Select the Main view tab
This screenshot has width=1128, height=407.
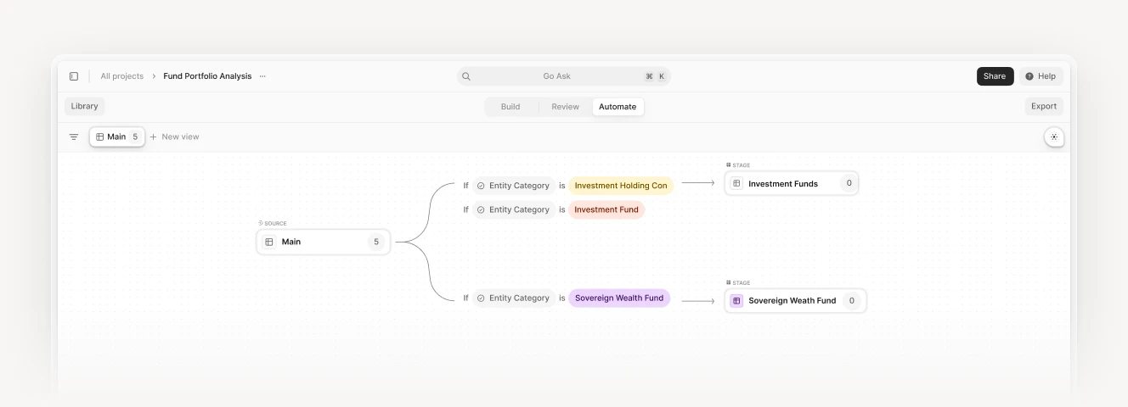click(117, 137)
